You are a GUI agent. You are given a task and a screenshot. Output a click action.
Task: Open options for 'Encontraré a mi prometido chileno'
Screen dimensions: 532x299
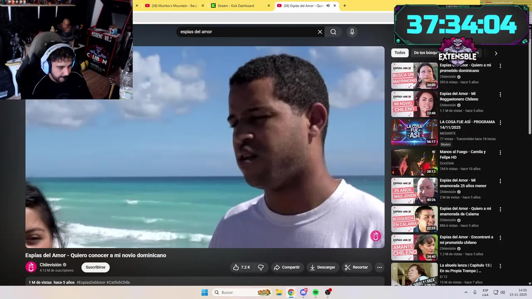tap(500, 238)
